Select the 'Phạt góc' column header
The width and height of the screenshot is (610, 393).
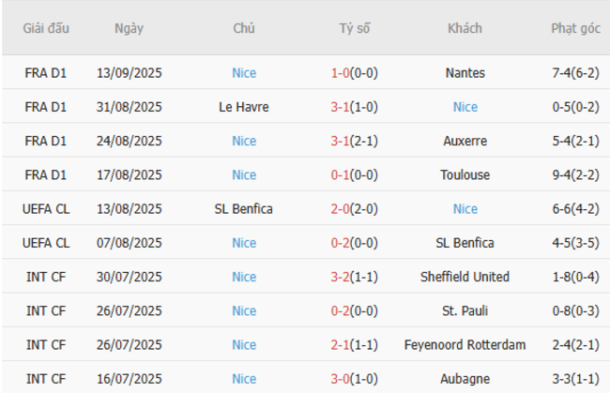tap(575, 28)
